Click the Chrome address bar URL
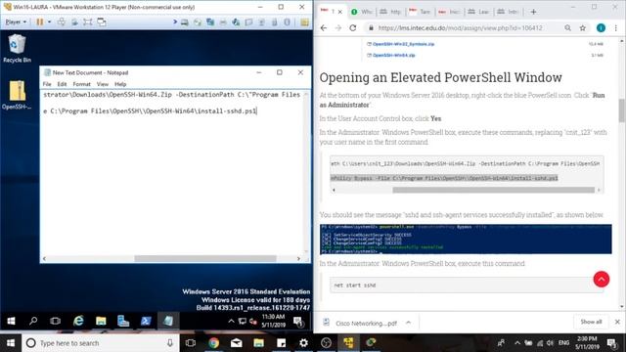Screen dimensions: 626x352 460,28
